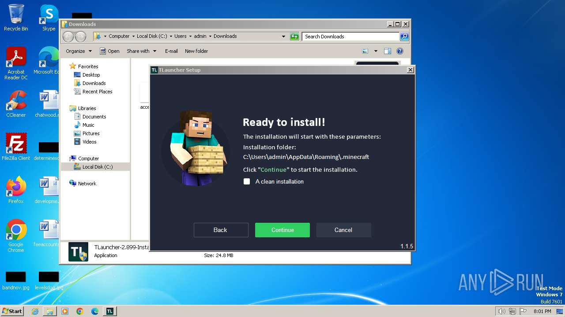Select Desktop under Favorites
The width and height of the screenshot is (565, 317).
[91, 75]
